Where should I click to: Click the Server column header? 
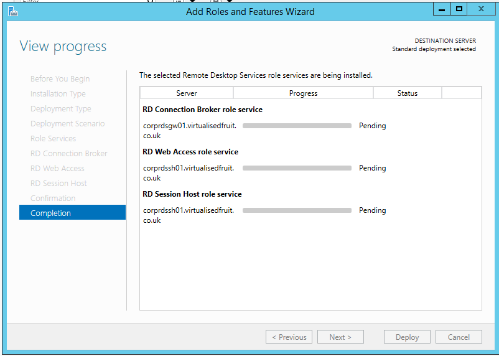(x=187, y=93)
